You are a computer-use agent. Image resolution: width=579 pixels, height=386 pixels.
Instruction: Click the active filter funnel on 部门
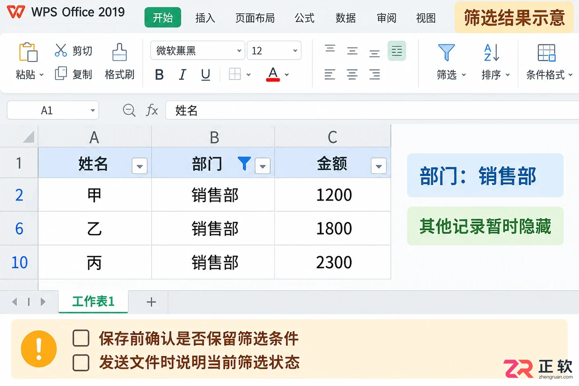click(x=244, y=164)
